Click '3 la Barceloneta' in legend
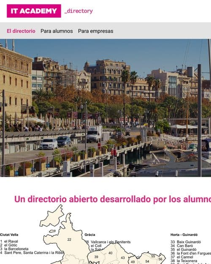Screen dimensions: 211x264 tap(14, 249)
